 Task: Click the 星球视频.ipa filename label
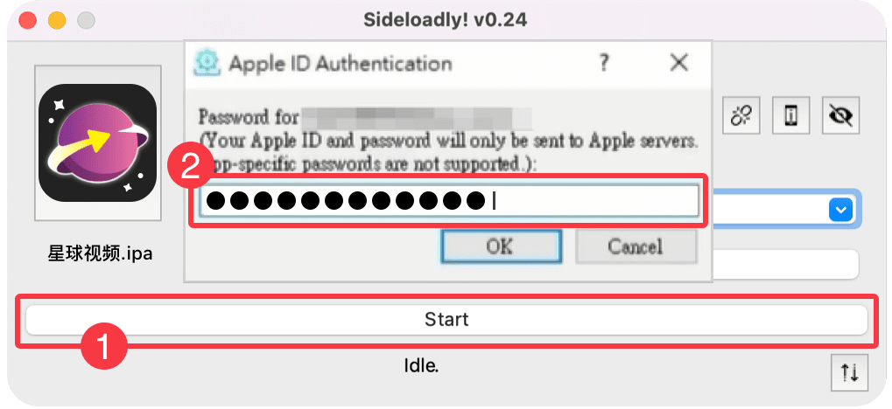pos(100,253)
